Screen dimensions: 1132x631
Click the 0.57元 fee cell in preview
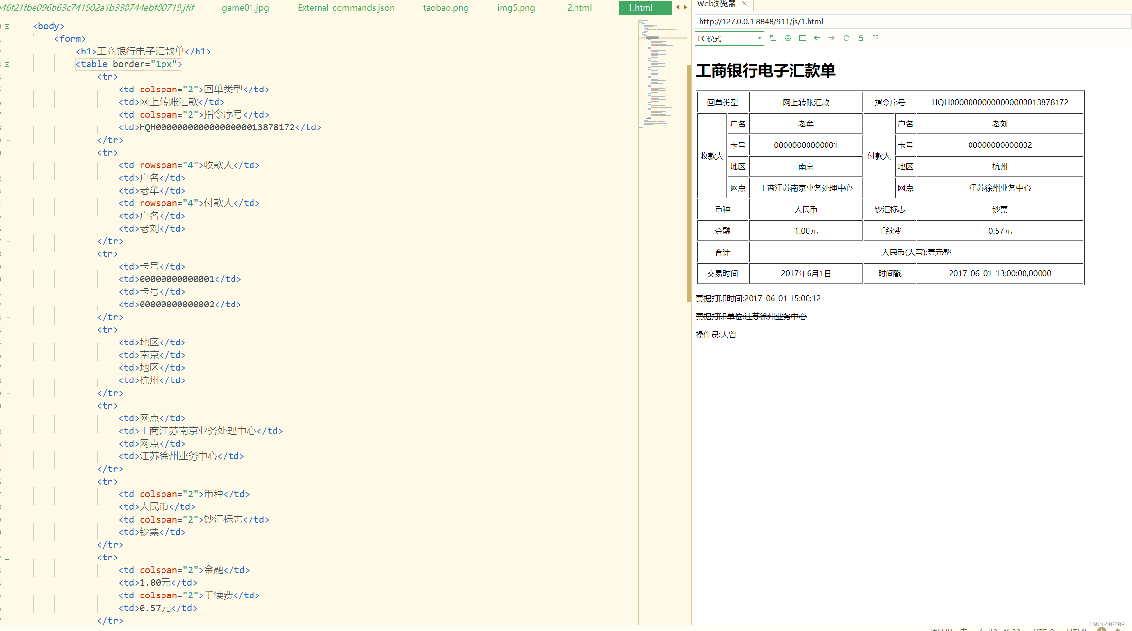(1000, 231)
